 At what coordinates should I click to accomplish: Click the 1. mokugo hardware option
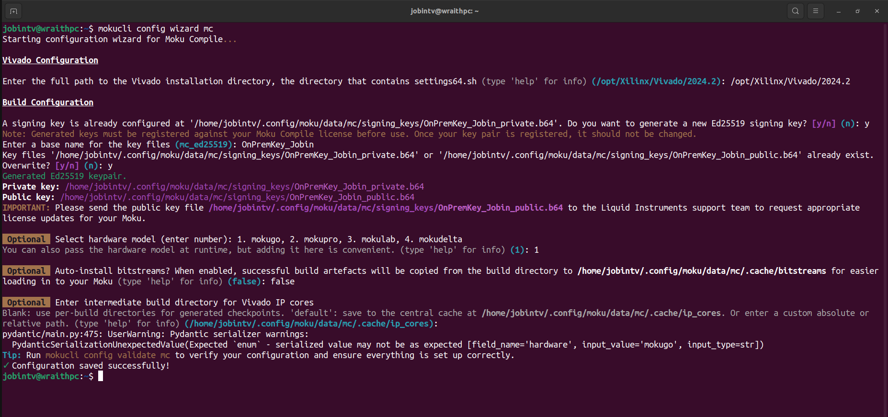click(x=259, y=239)
